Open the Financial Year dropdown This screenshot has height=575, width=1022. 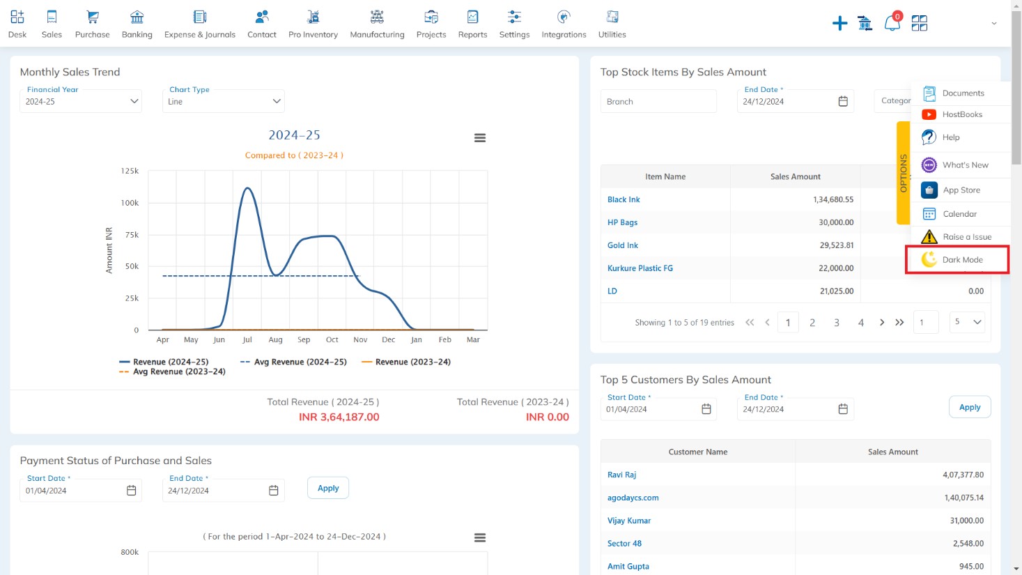[x=81, y=101]
